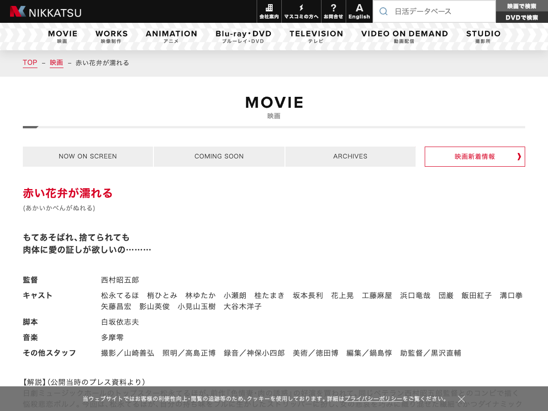Open the TELEVISION テレビ menu
This screenshot has width=548, height=411.
click(x=316, y=37)
